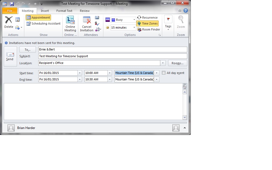Image resolution: width=272 pixels, height=170 pixels.
Task: Tick the All day event checkbox
Action: click(164, 73)
